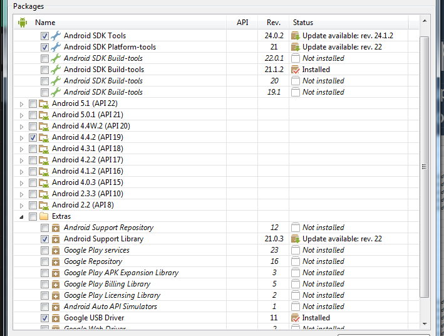444x336 pixels.
Task: Click the Status column header
Action: pos(348,23)
